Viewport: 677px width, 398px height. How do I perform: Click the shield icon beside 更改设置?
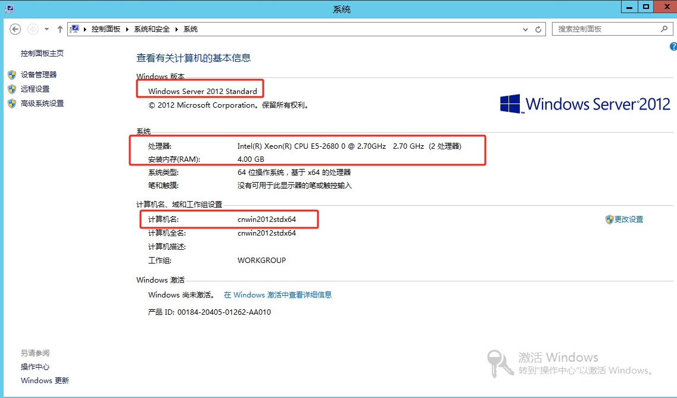pos(609,220)
